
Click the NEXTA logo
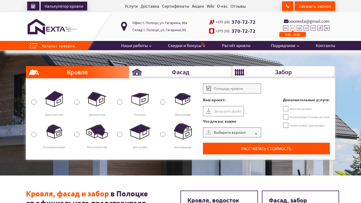click(52, 27)
